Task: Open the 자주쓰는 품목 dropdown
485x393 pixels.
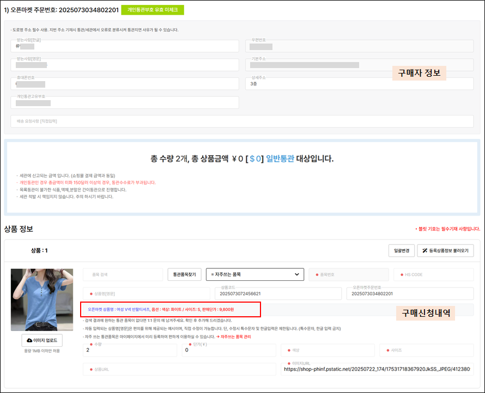Action: [254, 274]
